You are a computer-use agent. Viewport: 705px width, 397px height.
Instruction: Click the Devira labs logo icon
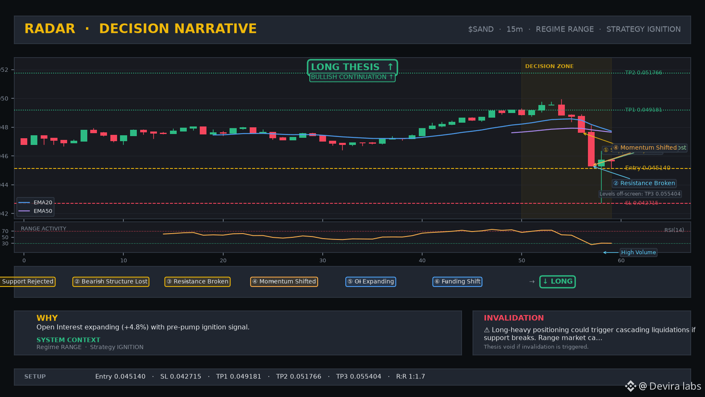tap(630, 386)
